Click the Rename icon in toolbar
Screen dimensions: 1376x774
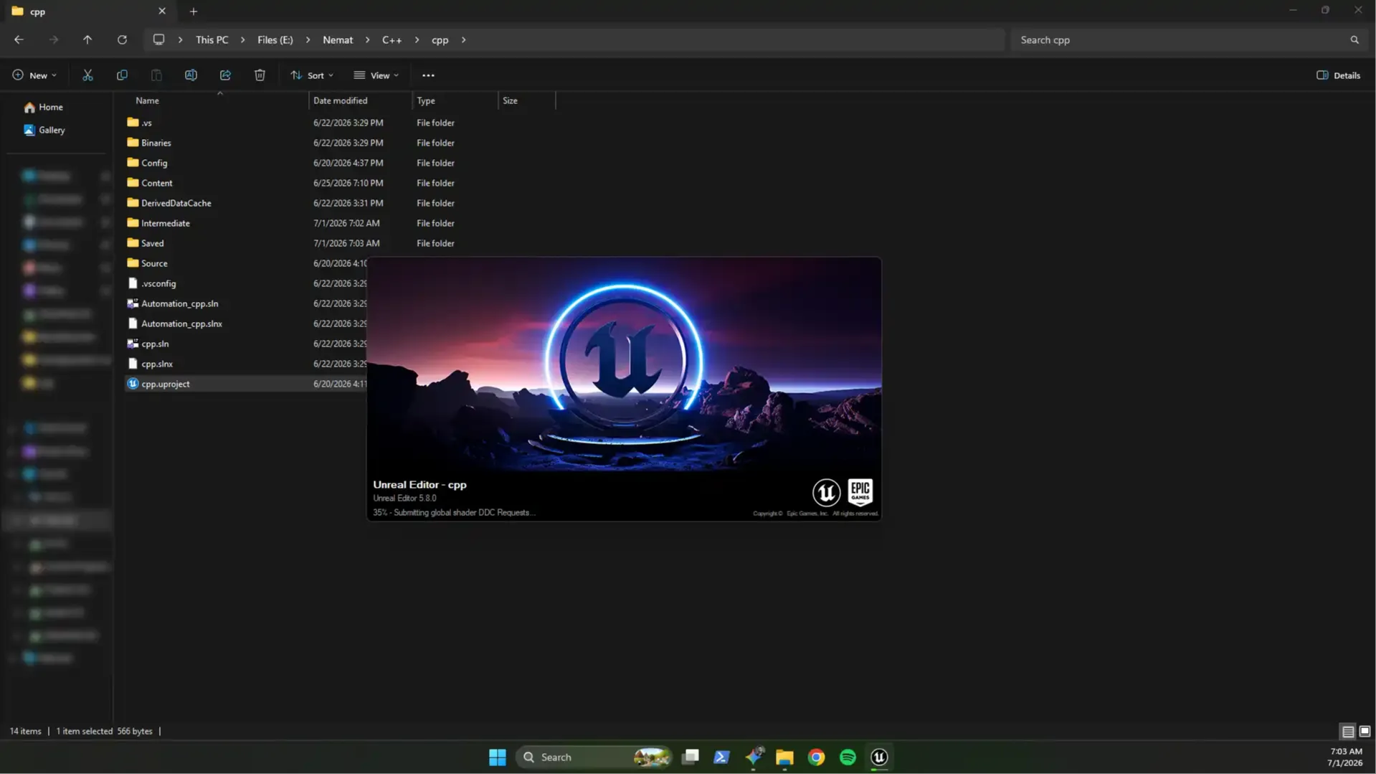pyautogui.click(x=191, y=75)
